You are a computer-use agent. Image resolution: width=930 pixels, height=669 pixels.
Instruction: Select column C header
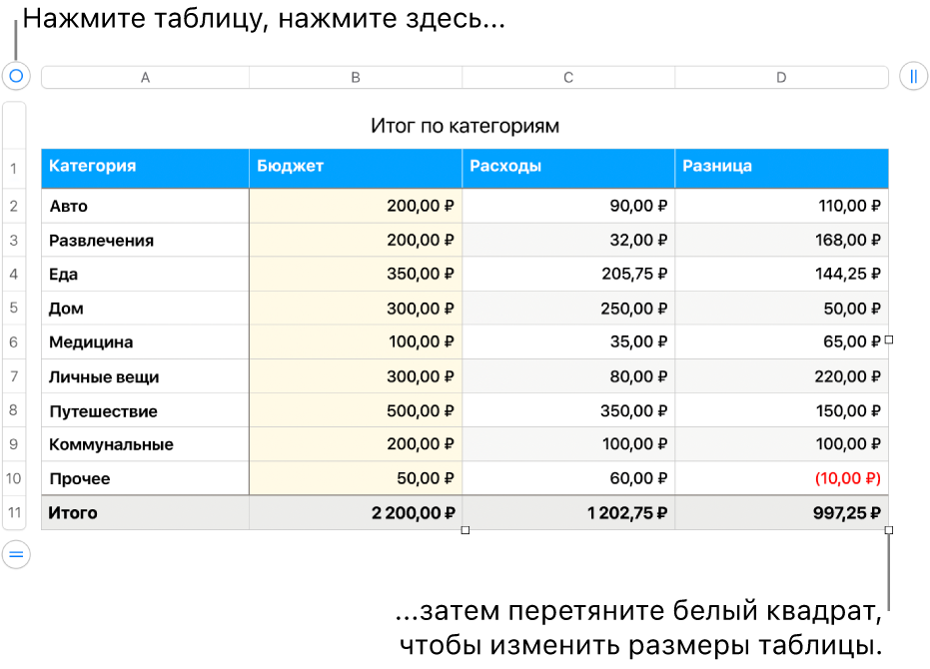pyautogui.click(x=568, y=77)
